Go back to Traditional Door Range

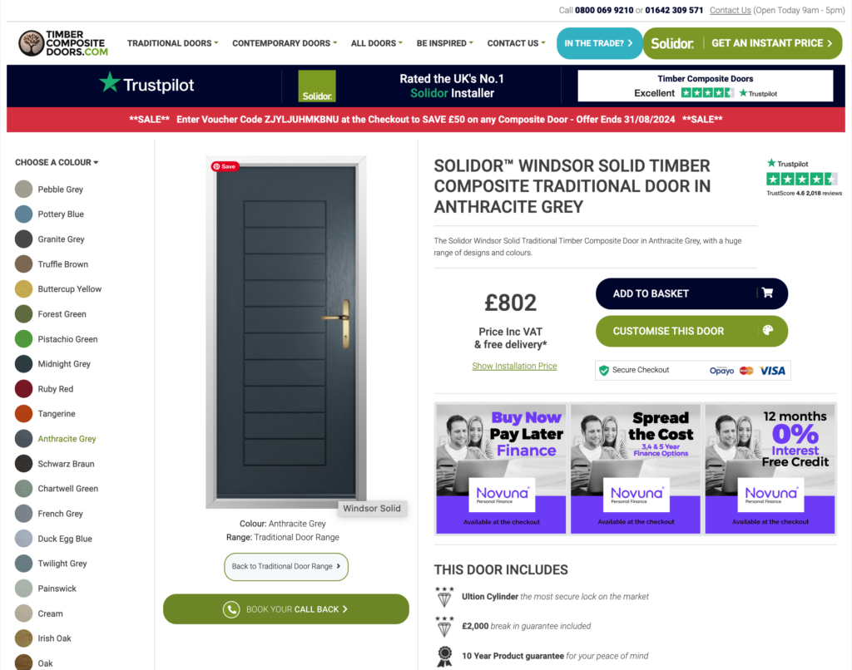coord(286,566)
